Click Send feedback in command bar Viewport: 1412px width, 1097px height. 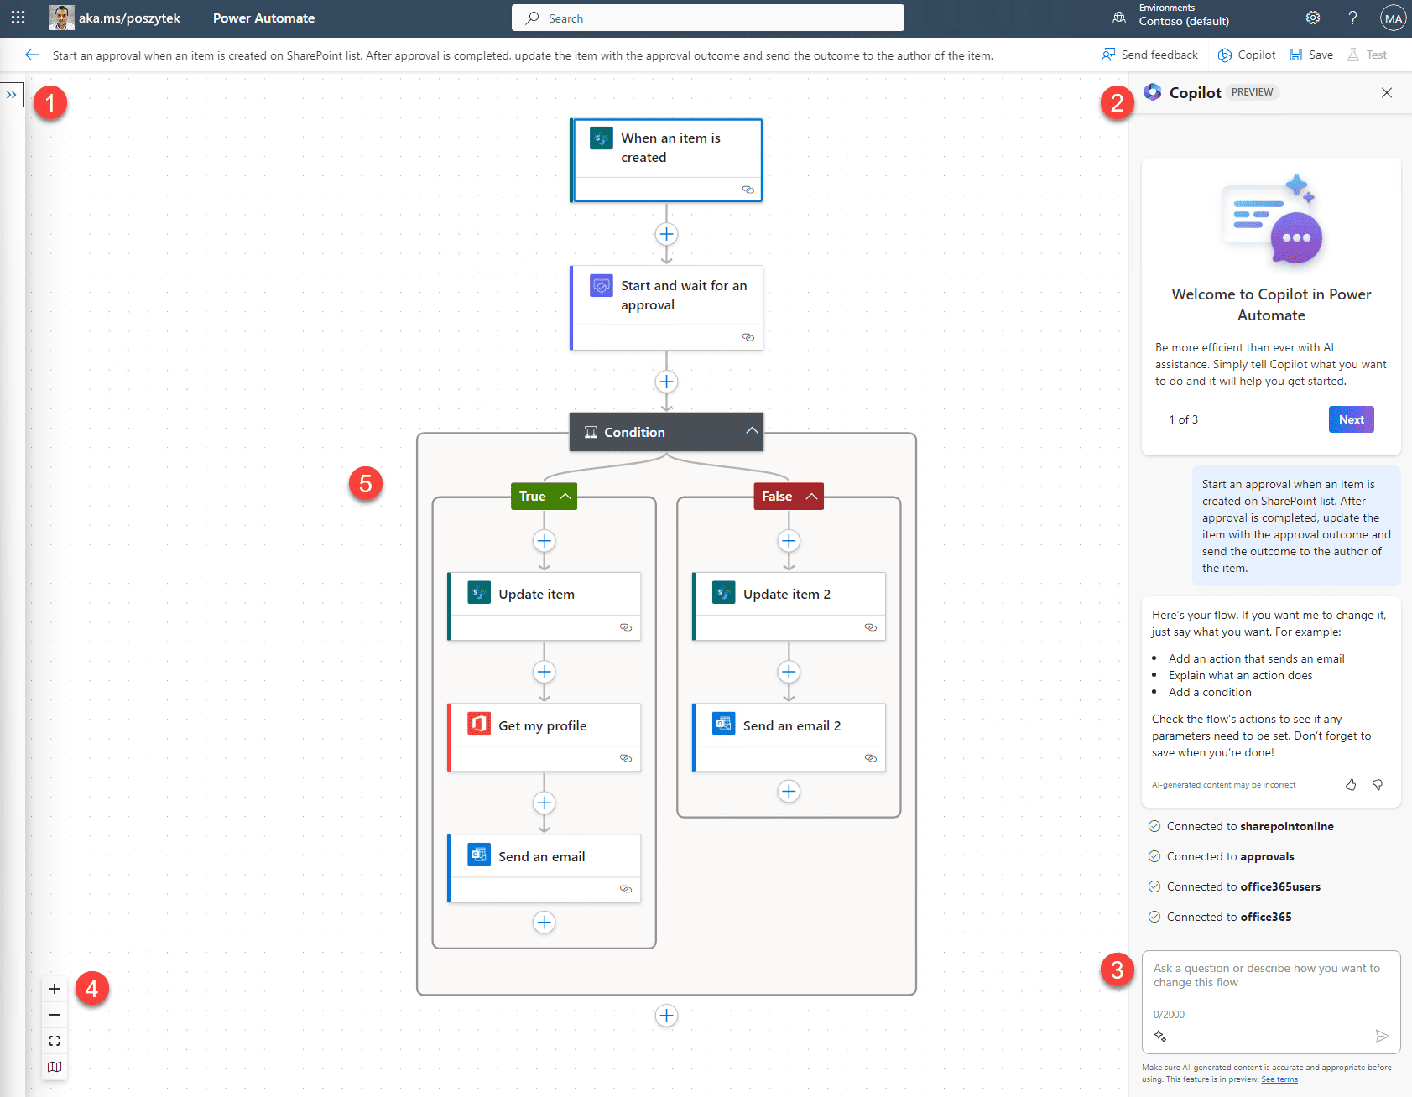[x=1150, y=55]
